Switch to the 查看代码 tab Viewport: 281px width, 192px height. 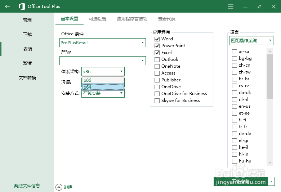(x=167, y=19)
